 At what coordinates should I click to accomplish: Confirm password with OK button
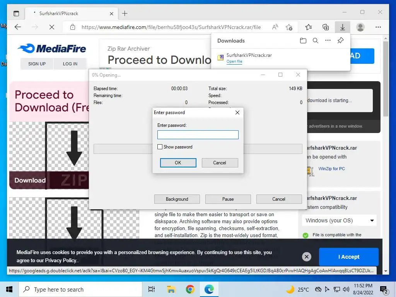(x=178, y=163)
